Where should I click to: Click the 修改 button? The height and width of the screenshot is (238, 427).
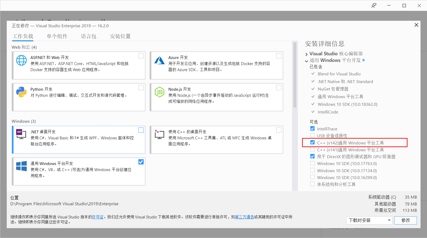pos(406,220)
